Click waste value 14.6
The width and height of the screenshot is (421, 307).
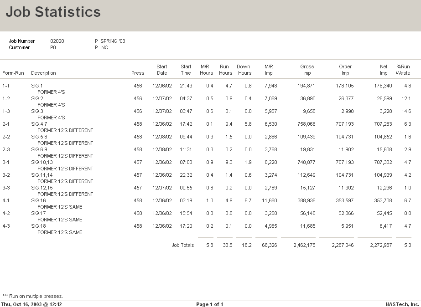pos(406,111)
